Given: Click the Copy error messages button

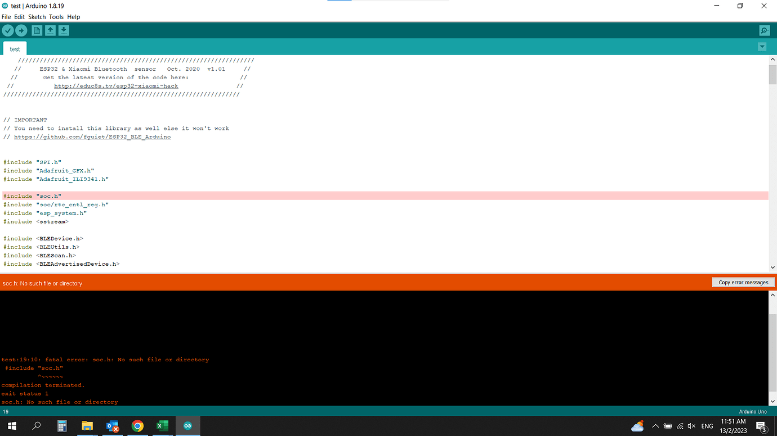Looking at the screenshot, I should (x=743, y=282).
